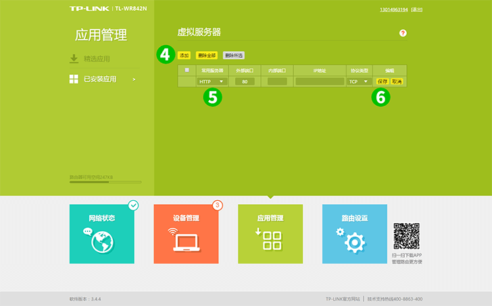Open the TP-LINK官方网站 link in footer

343,299
